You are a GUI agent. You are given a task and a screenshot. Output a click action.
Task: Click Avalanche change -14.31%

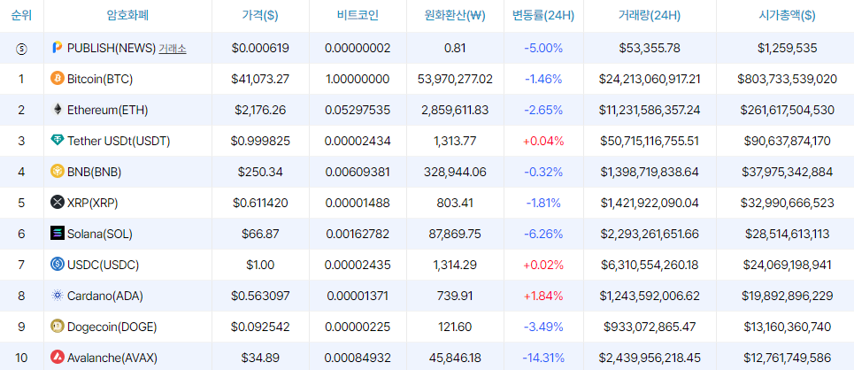point(543,358)
